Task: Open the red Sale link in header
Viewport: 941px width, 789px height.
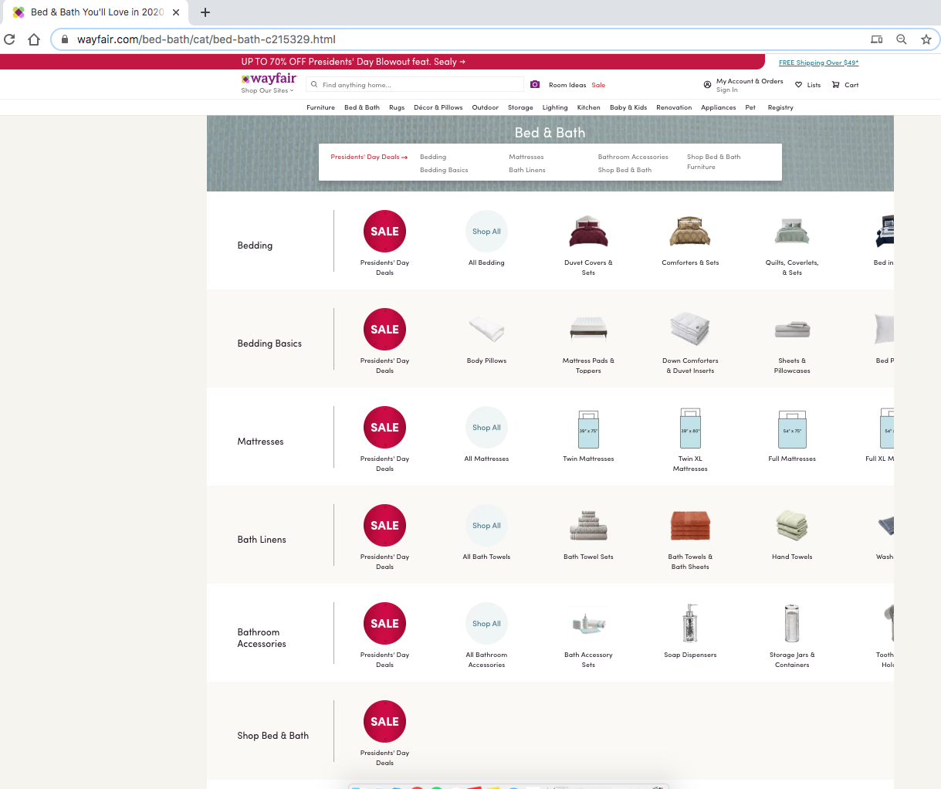Action: [x=599, y=85]
